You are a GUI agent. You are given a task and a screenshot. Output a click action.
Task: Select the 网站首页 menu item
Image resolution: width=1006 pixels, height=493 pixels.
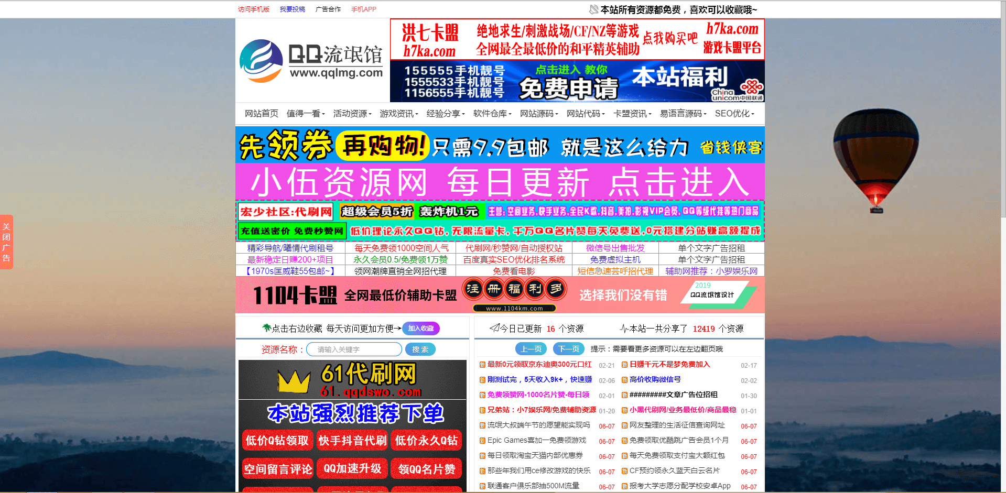tap(261, 114)
